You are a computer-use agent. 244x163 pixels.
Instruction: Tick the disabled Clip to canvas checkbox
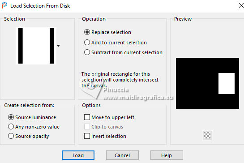coord(87,127)
